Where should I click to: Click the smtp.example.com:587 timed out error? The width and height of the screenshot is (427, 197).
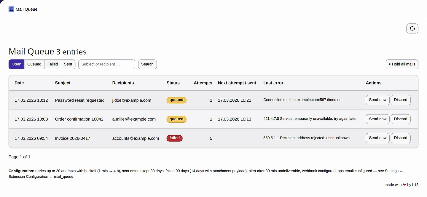click(x=303, y=100)
